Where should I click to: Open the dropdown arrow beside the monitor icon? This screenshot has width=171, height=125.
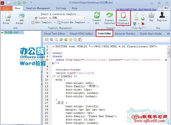pyautogui.click(x=139, y=23)
